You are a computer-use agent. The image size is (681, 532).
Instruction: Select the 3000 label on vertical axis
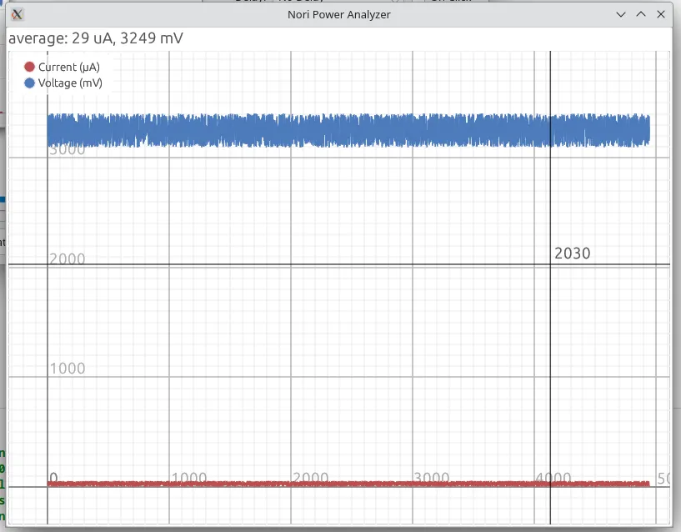pos(68,151)
